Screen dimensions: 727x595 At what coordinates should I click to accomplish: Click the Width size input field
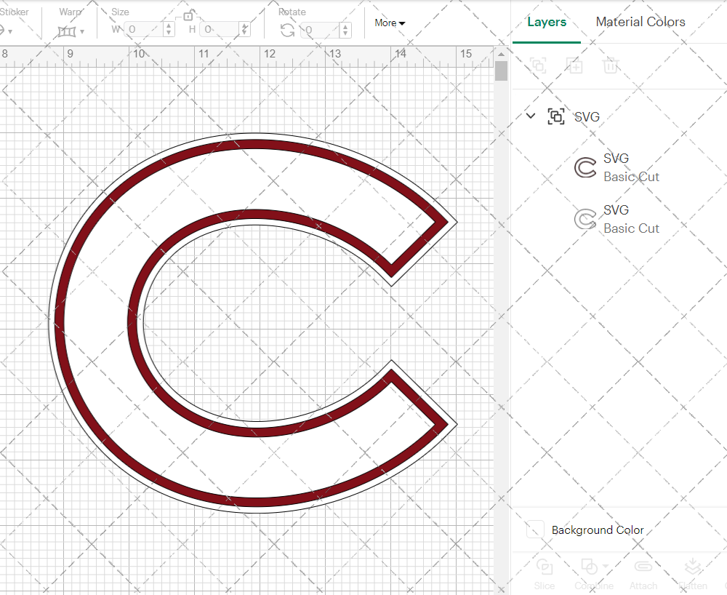pos(144,30)
